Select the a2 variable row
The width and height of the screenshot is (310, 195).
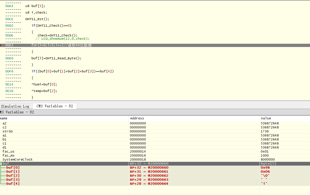click(x=155, y=123)
